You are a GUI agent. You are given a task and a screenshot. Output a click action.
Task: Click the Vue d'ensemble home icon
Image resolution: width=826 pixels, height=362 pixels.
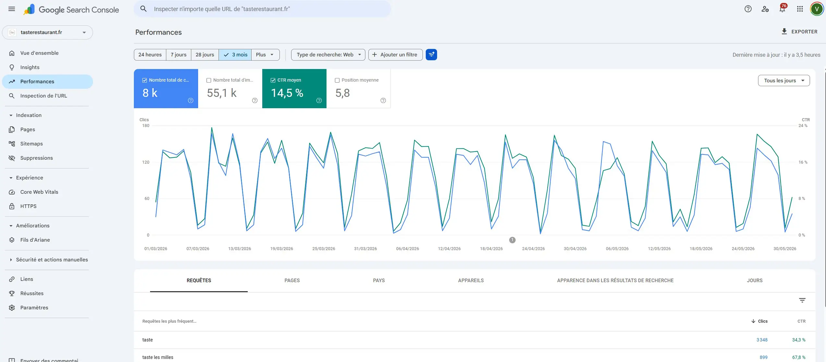pyautogui.click(x=12, y=53)
